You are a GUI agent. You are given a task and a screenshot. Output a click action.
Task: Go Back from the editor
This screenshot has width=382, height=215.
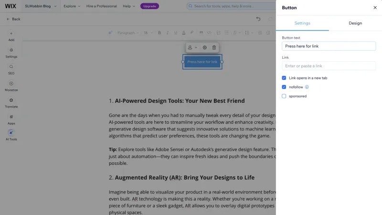coord(13,19)
